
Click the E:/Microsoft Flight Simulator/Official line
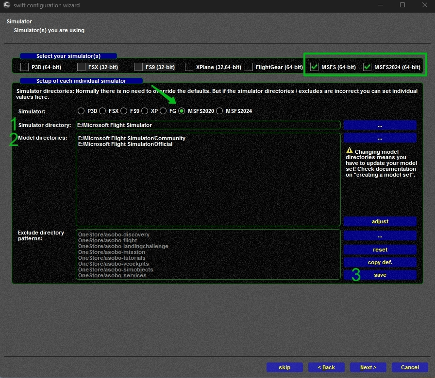(125, 144)
